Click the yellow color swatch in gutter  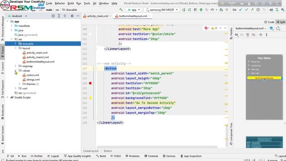[x=90, y=98]
